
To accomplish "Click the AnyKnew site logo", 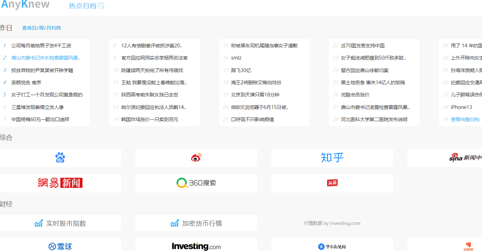I will pyautogui.click(x=25, y=5).
